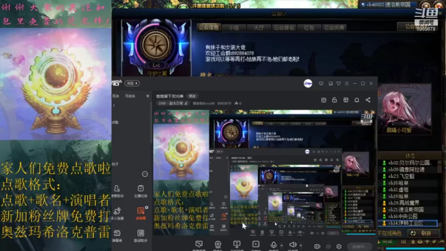Open the 歌词助手 lyrics helper
The image size is (446, 251).
pos(140,236)
